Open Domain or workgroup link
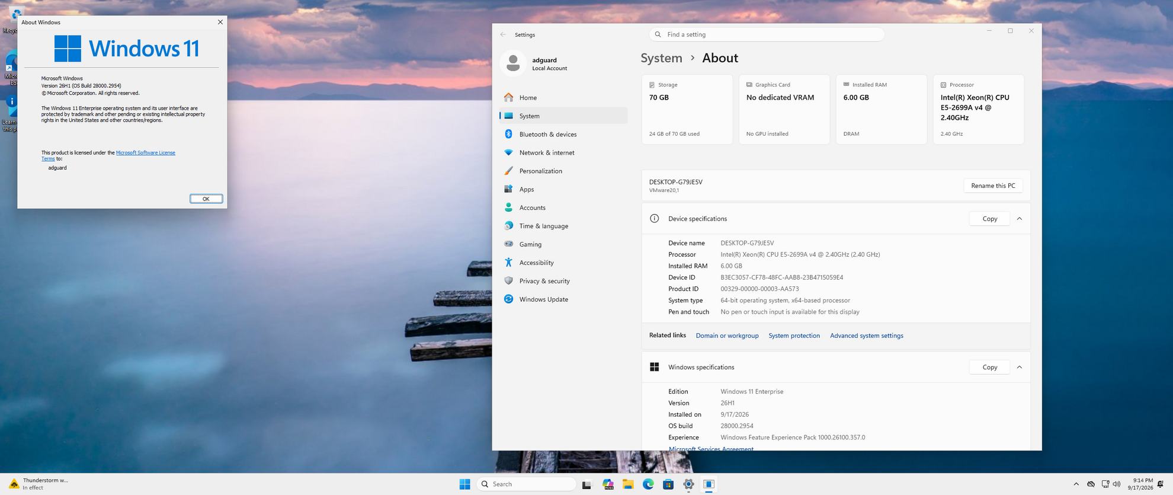 tap(727, 336)
